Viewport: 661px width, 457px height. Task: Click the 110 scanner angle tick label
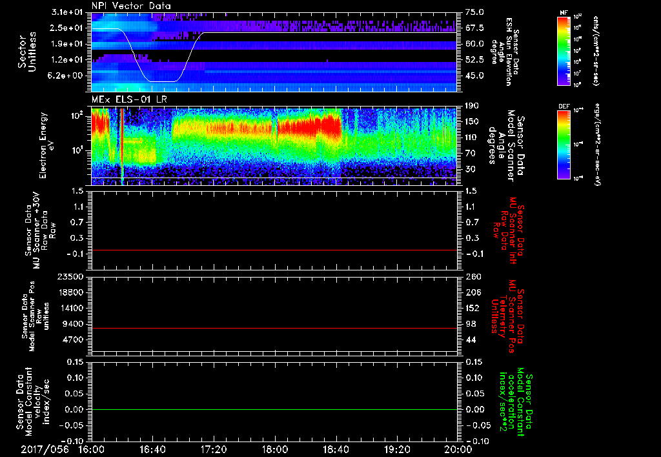472,137
